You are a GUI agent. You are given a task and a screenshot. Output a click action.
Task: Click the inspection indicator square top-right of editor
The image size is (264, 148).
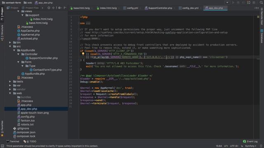[x=258, y=17]
